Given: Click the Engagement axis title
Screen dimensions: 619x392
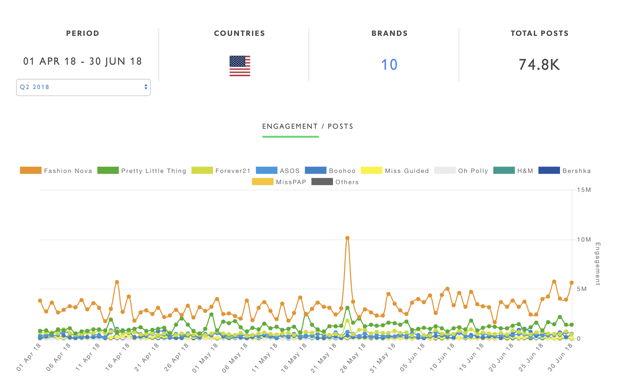Looking at the screenshot, I should (598, 264).
